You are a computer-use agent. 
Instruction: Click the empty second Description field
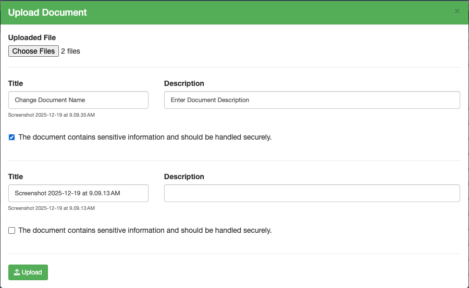[x=312, y=193]
